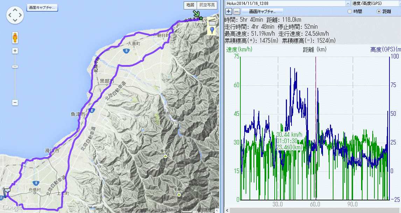This screenshot has height=213, width=401.
Task: Click the map zoom out minus button
Action: 15,102
